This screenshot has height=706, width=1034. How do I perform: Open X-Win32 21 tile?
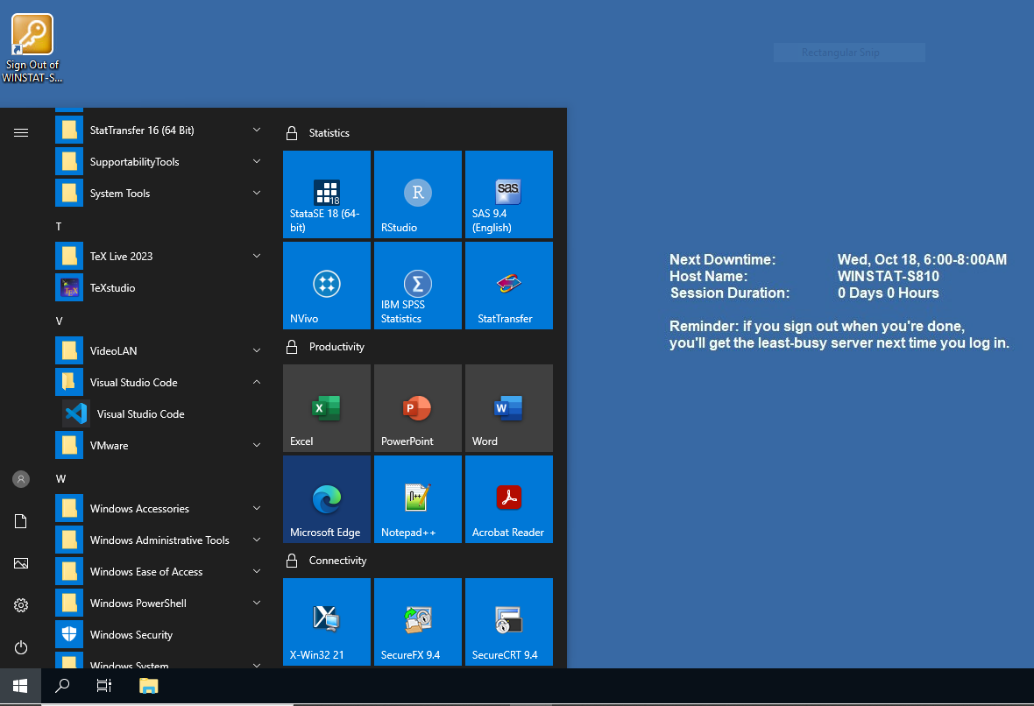point(326,622)
